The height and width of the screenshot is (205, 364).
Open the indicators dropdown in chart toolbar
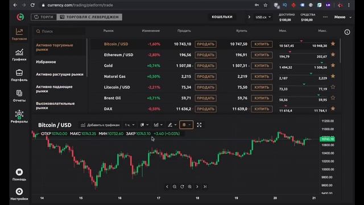[158, 125]
